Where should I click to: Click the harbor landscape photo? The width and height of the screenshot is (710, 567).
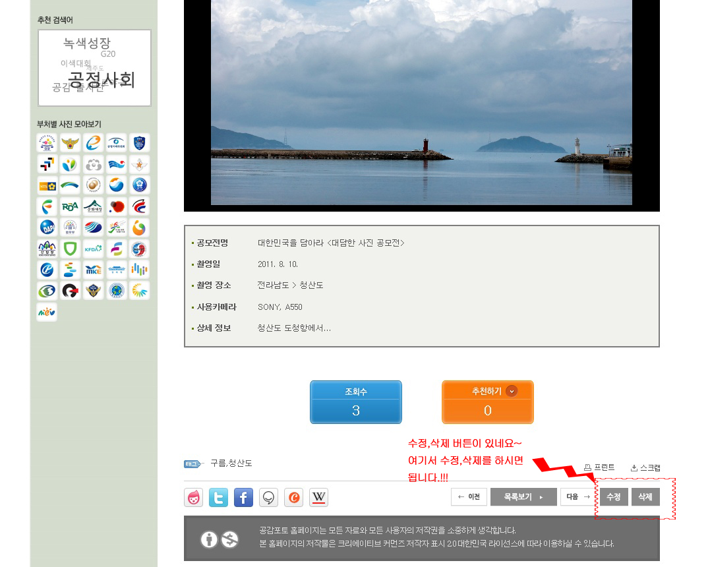point(421,102)
